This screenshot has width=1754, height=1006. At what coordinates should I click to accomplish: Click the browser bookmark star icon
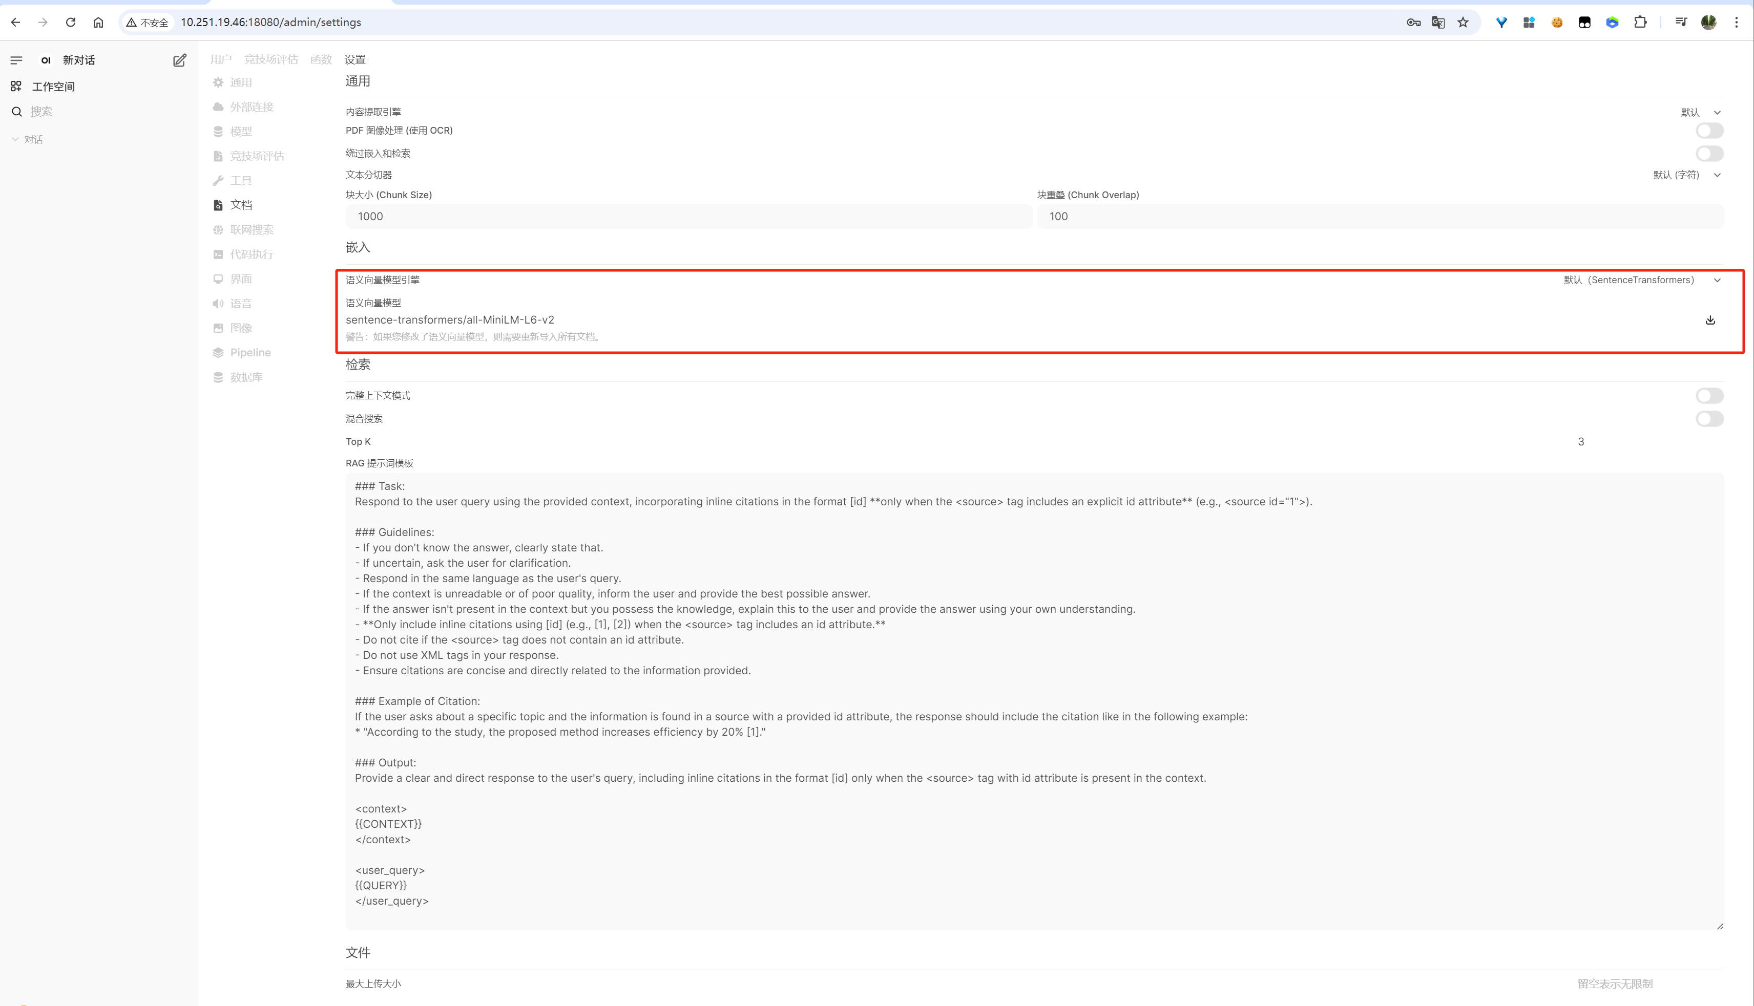tap(1463, 22)
